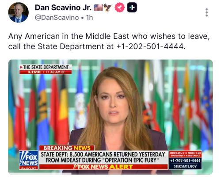Click the State Dept 8,500 Americans headline
The image size is (221, 182).
click(103, 157)
